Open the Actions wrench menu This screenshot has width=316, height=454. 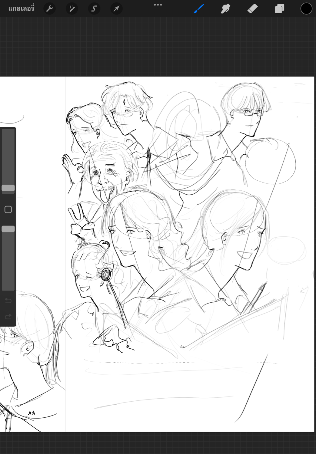coord(49,9)
